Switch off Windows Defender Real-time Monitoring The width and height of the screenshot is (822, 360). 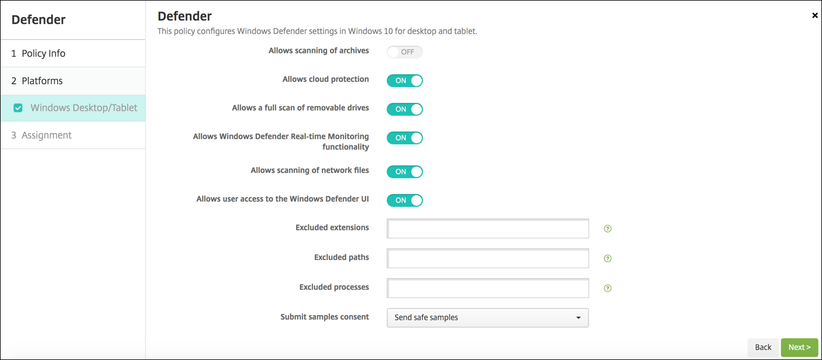(404, 138)
